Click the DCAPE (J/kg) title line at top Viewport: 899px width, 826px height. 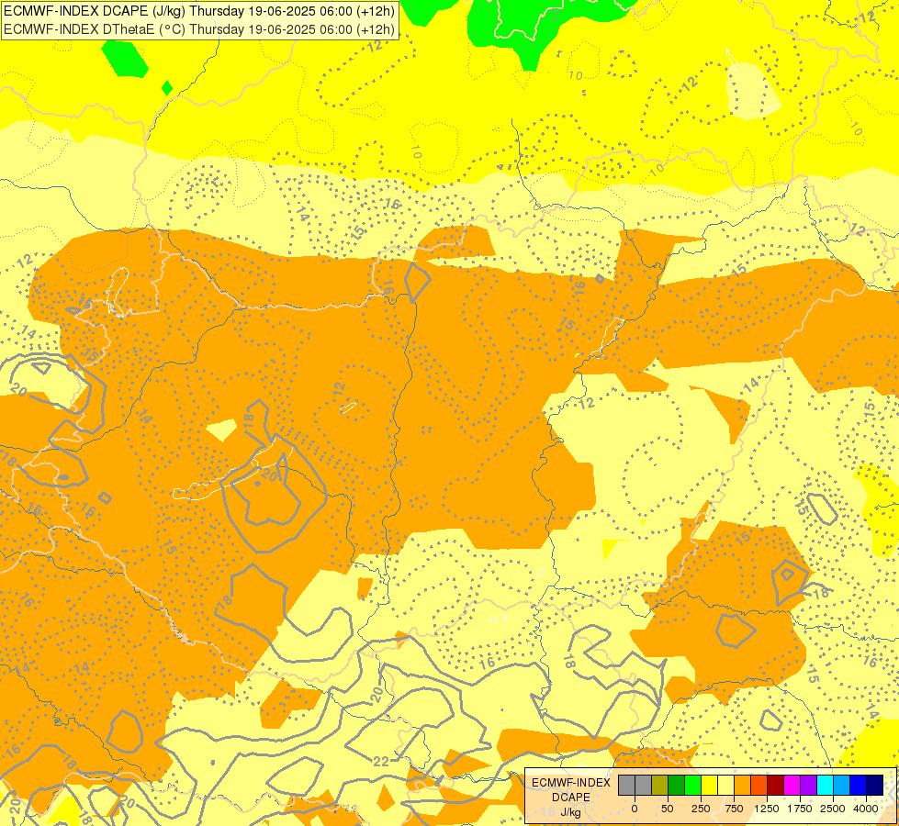tap(199, 11)
